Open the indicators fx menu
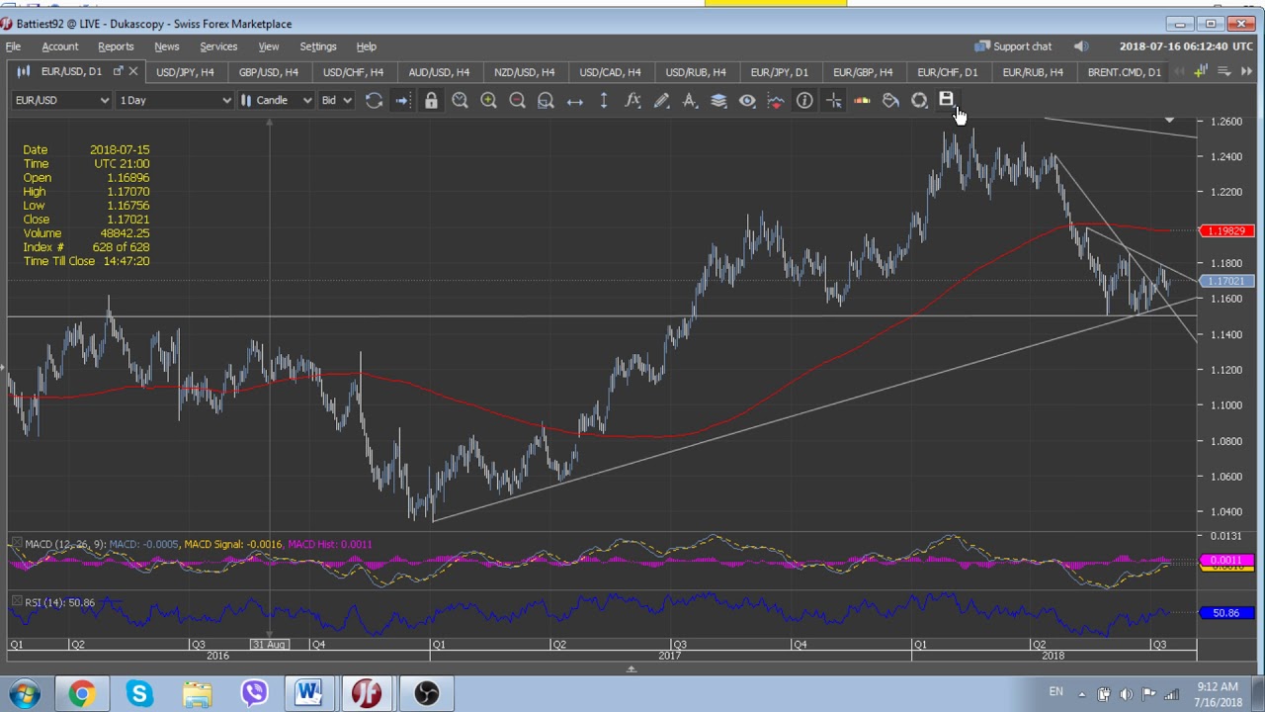The height and width of the screenshot is (712, 1265). pyautogui.click(x=632, y=100)
